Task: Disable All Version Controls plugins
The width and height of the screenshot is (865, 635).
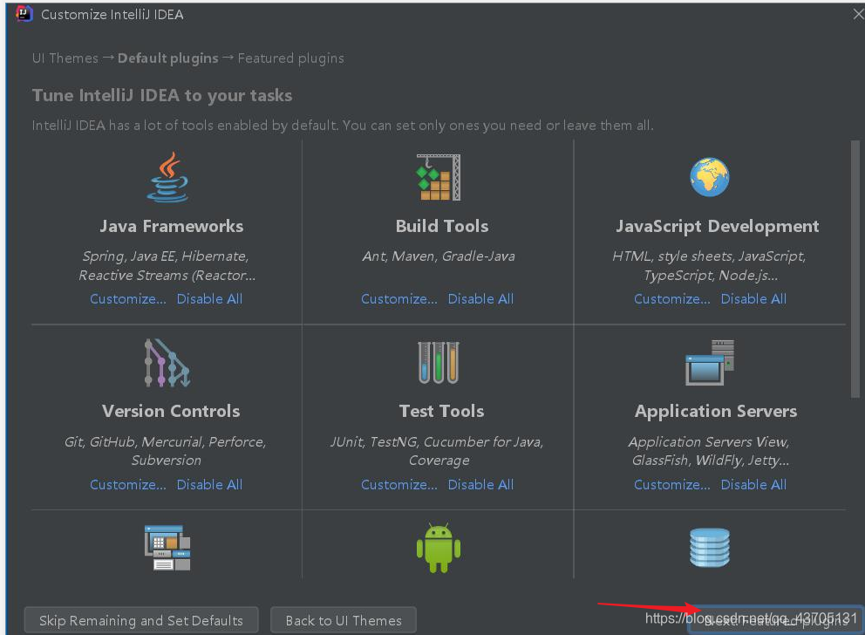Action: click(x=209, y=484)
